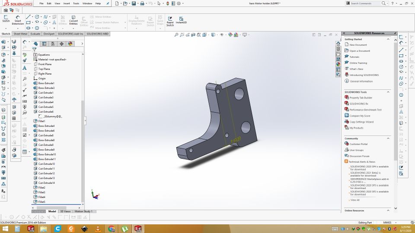The width and height of the screenshot is (415, 233).
Task: Open Appearances task pane color ball icon
Action: point(338,64)
